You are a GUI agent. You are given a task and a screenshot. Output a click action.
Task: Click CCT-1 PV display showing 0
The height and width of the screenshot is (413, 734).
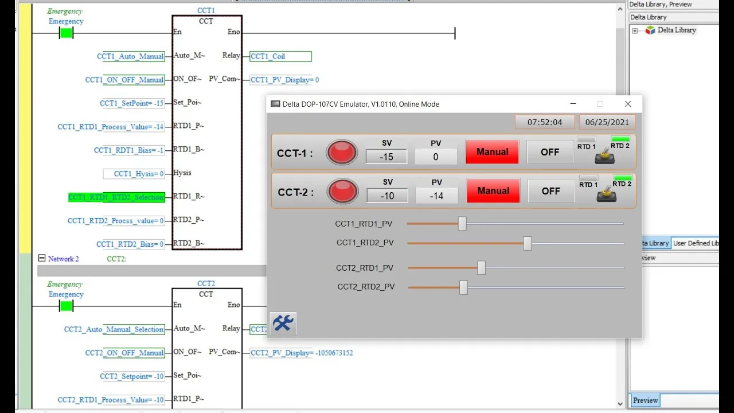pos(436,157)
